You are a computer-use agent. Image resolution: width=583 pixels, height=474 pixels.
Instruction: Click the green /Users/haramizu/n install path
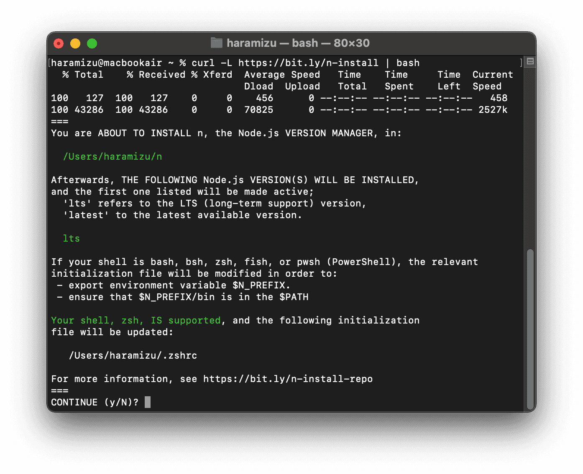pyautogui.click(x=112, y=157)
